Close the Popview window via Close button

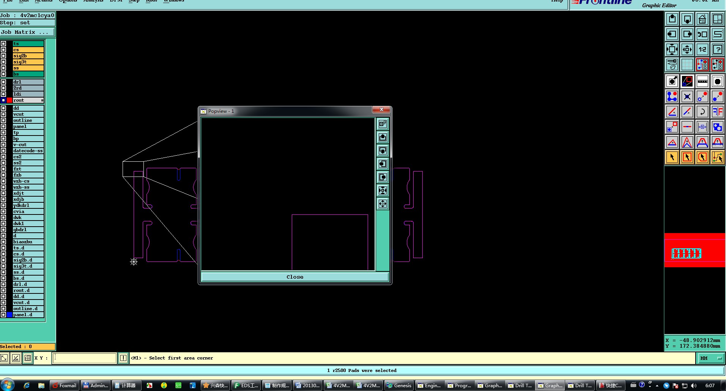295,277
